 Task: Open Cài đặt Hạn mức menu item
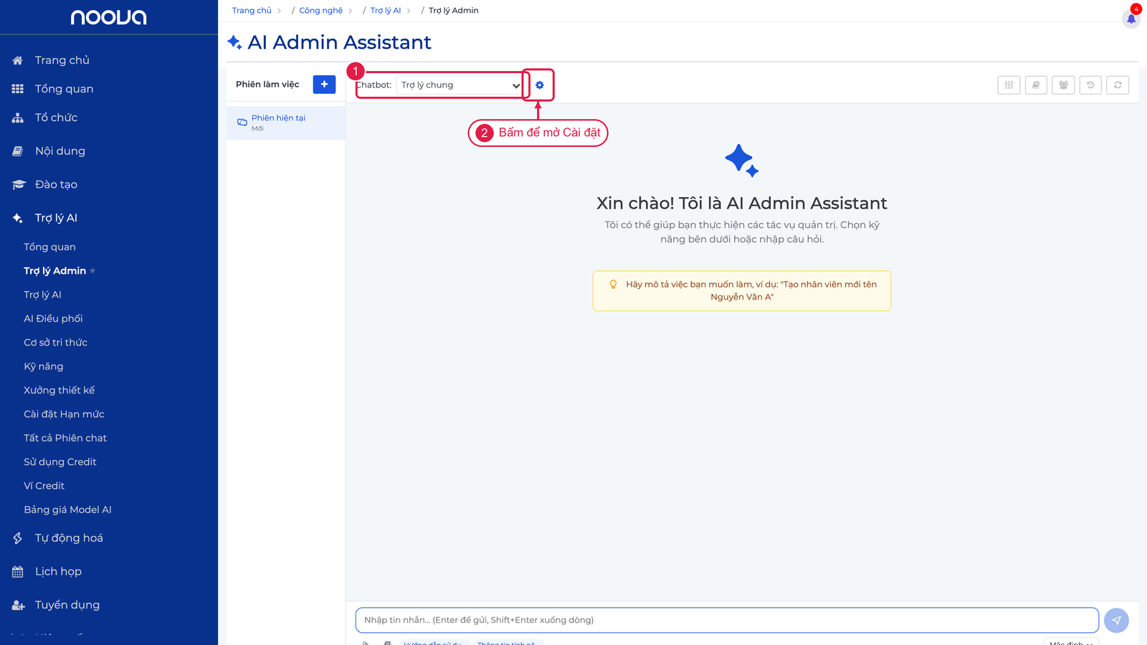64,414
